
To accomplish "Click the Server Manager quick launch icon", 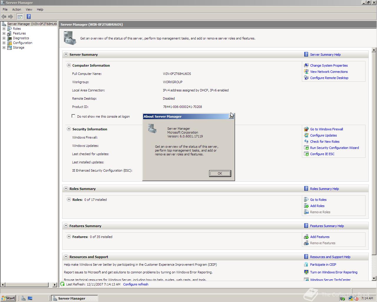I will click(x=23, y=298).
